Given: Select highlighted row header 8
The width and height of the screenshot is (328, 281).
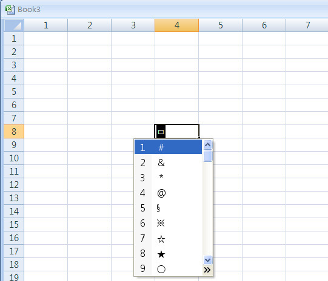Looking at the screenshot, I should point(14,132).
